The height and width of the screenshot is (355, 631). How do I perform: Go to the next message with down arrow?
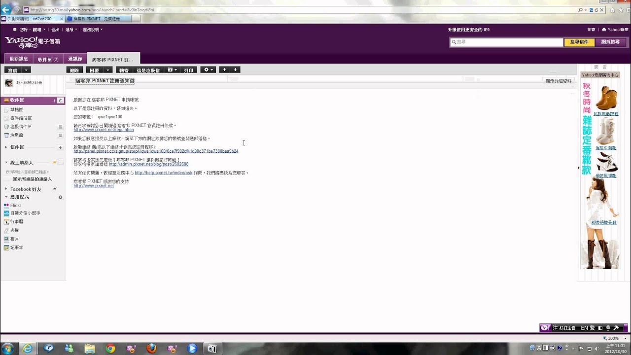[235, 70]
